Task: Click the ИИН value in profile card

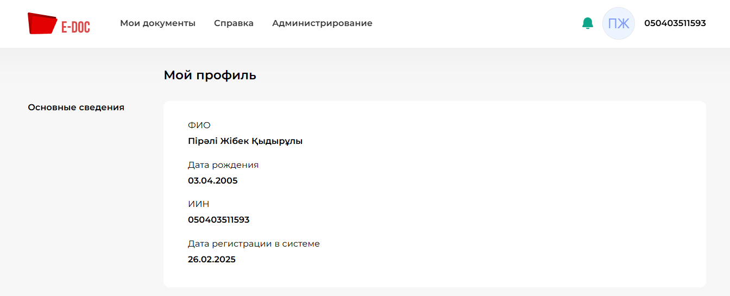Action: pyautogui.click(x=218, y=220)
